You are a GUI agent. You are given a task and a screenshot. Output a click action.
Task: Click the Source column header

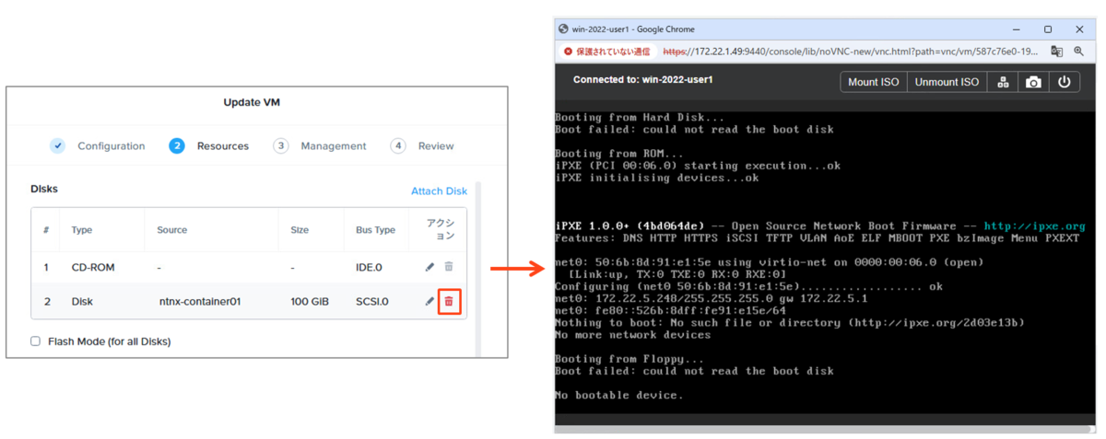point(172,230)
